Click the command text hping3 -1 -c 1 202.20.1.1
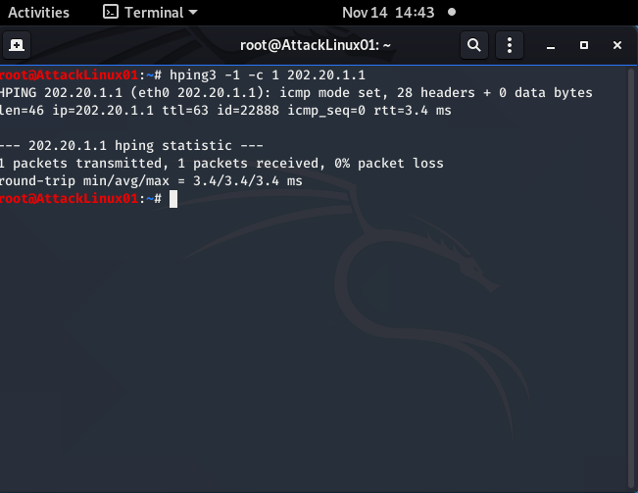This screenshot has width=638, height=493. tap(268, 75)
